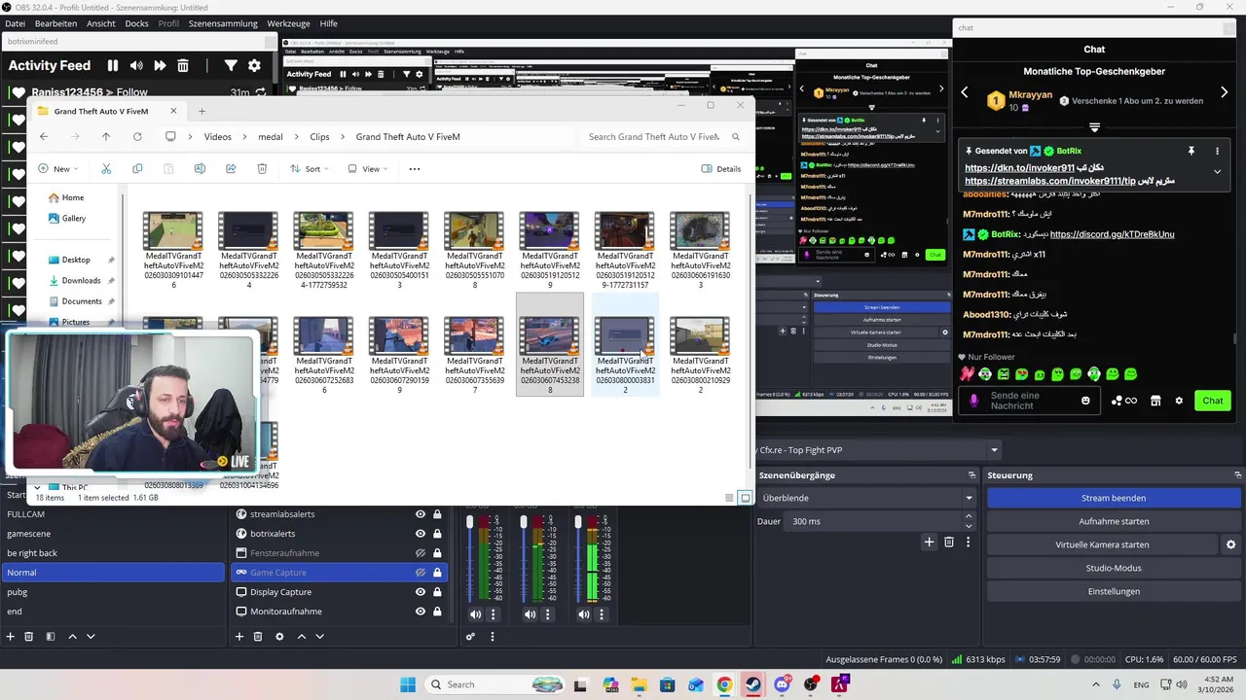Collapse the pinned BotRix message chevron
Screen dimensions: 1246x700
[x=1217, y=172]
